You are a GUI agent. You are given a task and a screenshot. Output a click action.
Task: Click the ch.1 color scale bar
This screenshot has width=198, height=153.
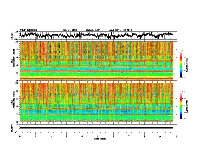[181, 64]
